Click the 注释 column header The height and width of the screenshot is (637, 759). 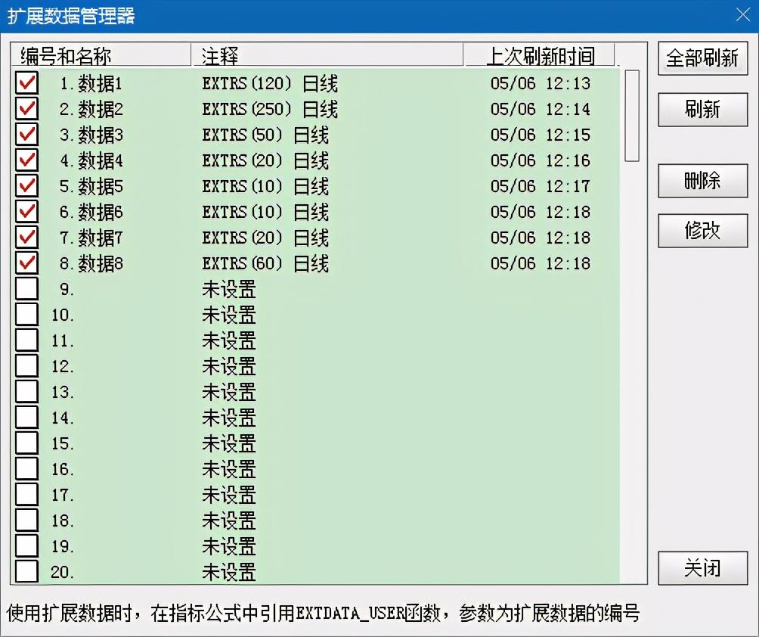click(x=327, y=56)
